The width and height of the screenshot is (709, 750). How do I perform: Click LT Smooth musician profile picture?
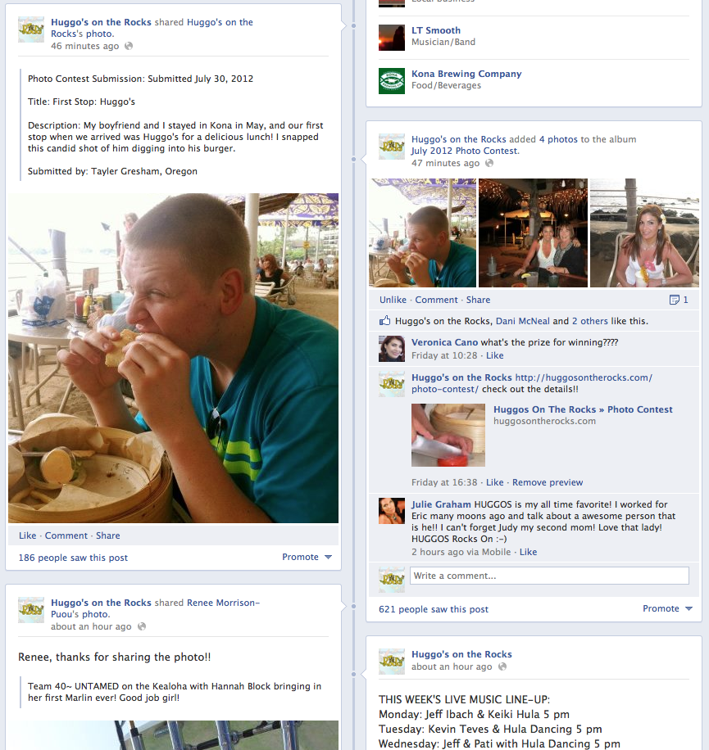(392, 38)
